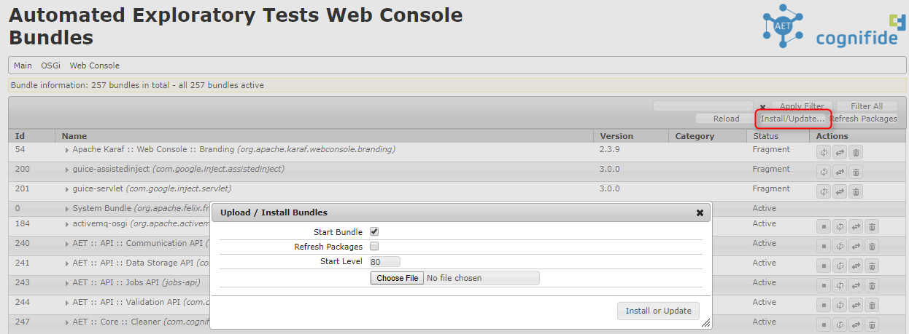909x334 pixels.
Task: Uninstall the activemq-osgi bundle
Action: click(x=873, y=227)
